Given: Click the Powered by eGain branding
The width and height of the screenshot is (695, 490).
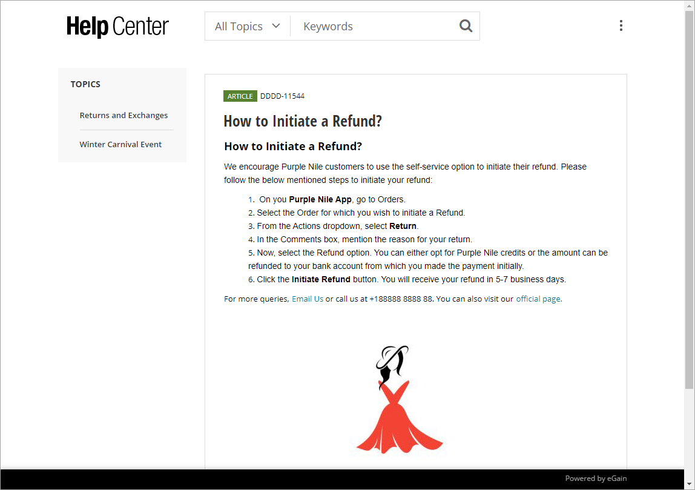Looking at the screenshot, I should [x=596, y=478].
